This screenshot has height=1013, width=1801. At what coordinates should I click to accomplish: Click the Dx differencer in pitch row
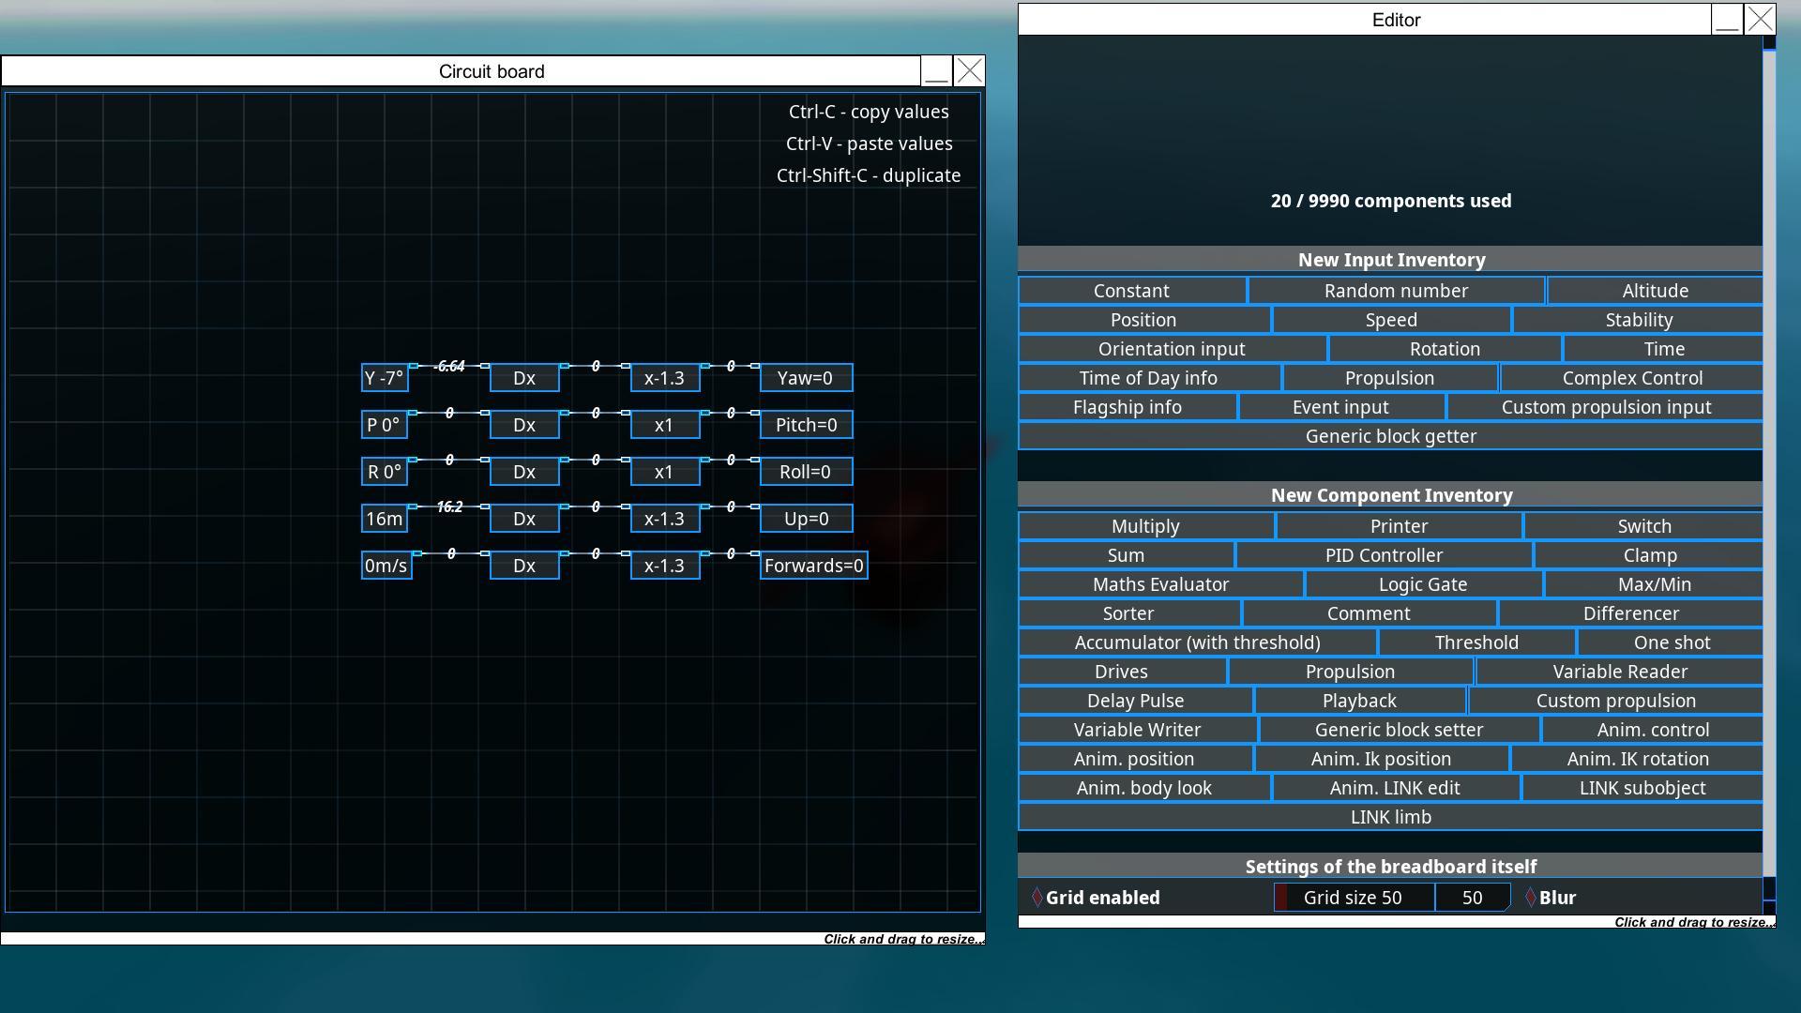(523, 425)
